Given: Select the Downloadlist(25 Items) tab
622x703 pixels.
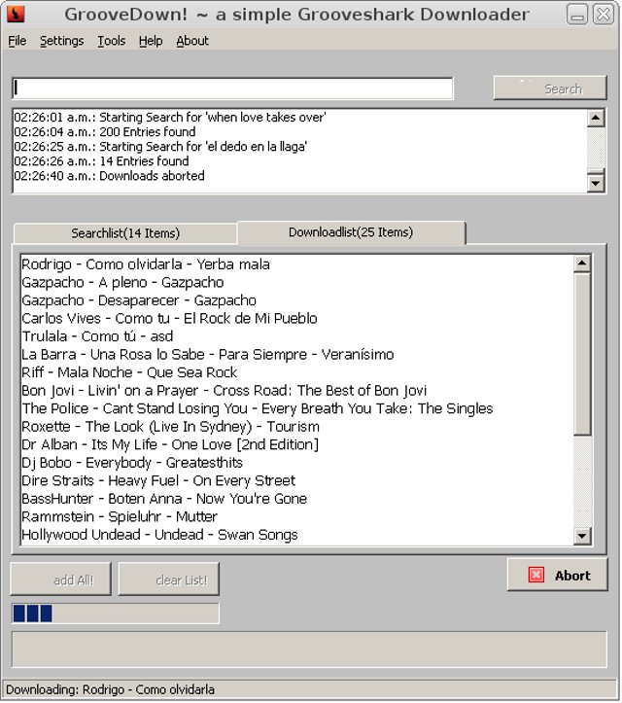Looking at the screenshot, I should click(351, 232).
